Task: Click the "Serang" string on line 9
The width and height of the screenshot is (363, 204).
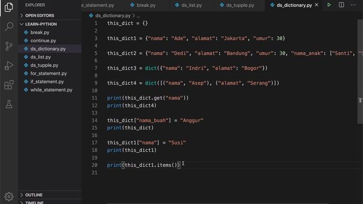Action: pyautogui.click(x=259, y=83)
